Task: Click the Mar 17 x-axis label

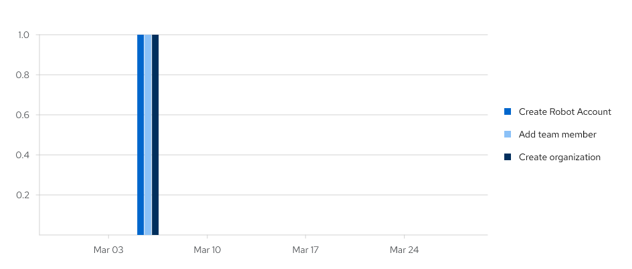Action: pos(306,250)
